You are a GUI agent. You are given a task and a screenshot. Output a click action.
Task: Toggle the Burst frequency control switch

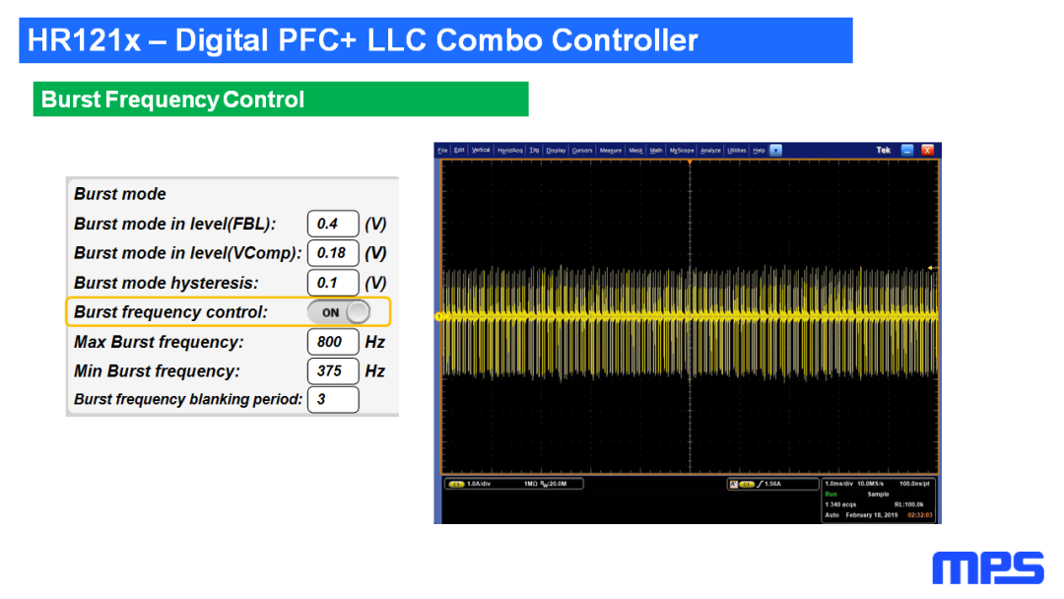[339, 312]
